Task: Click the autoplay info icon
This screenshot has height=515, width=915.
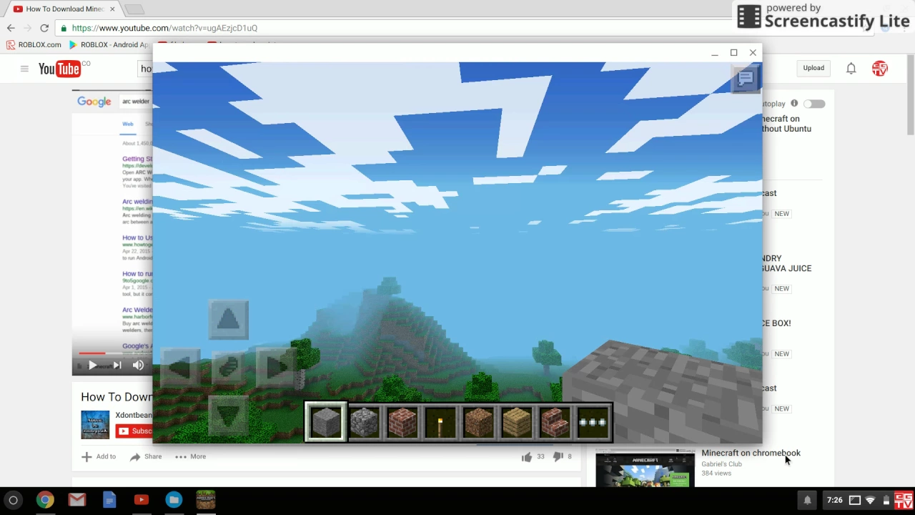Action: point(794,104)
